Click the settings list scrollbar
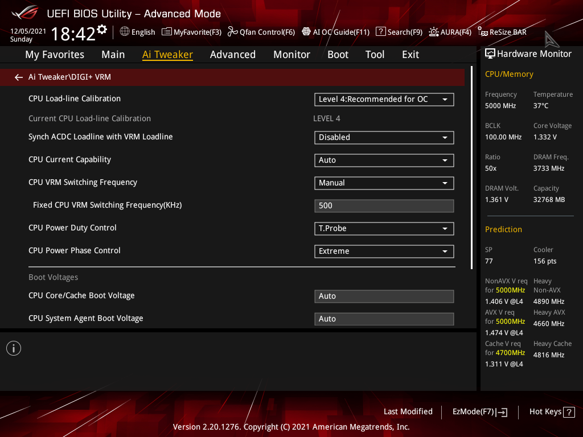The height and width of the screenshot is (437, 583). [x=471, y=168]
